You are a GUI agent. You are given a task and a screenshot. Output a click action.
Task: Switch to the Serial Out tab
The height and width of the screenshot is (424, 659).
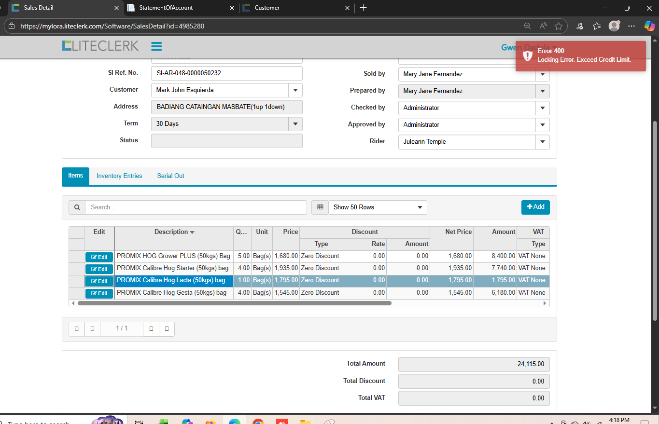(170, 176)
